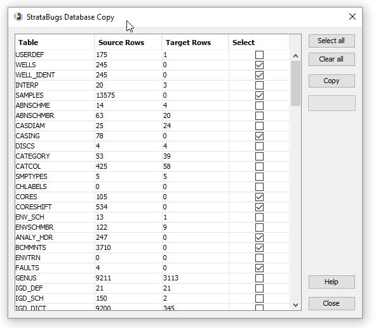
Task: Uncheck the SAMPLES table checkbox
Action: (x=259, y=95)
